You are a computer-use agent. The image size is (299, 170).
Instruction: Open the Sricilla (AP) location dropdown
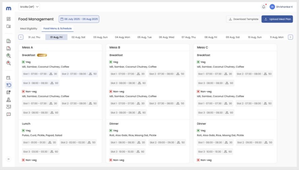click(x=29, y=7)
